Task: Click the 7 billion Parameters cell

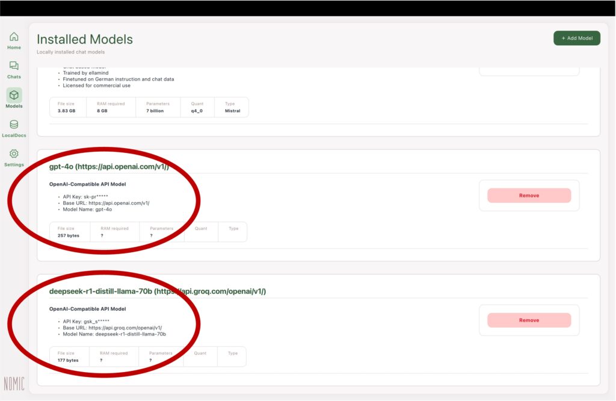Action: point(158,107)
